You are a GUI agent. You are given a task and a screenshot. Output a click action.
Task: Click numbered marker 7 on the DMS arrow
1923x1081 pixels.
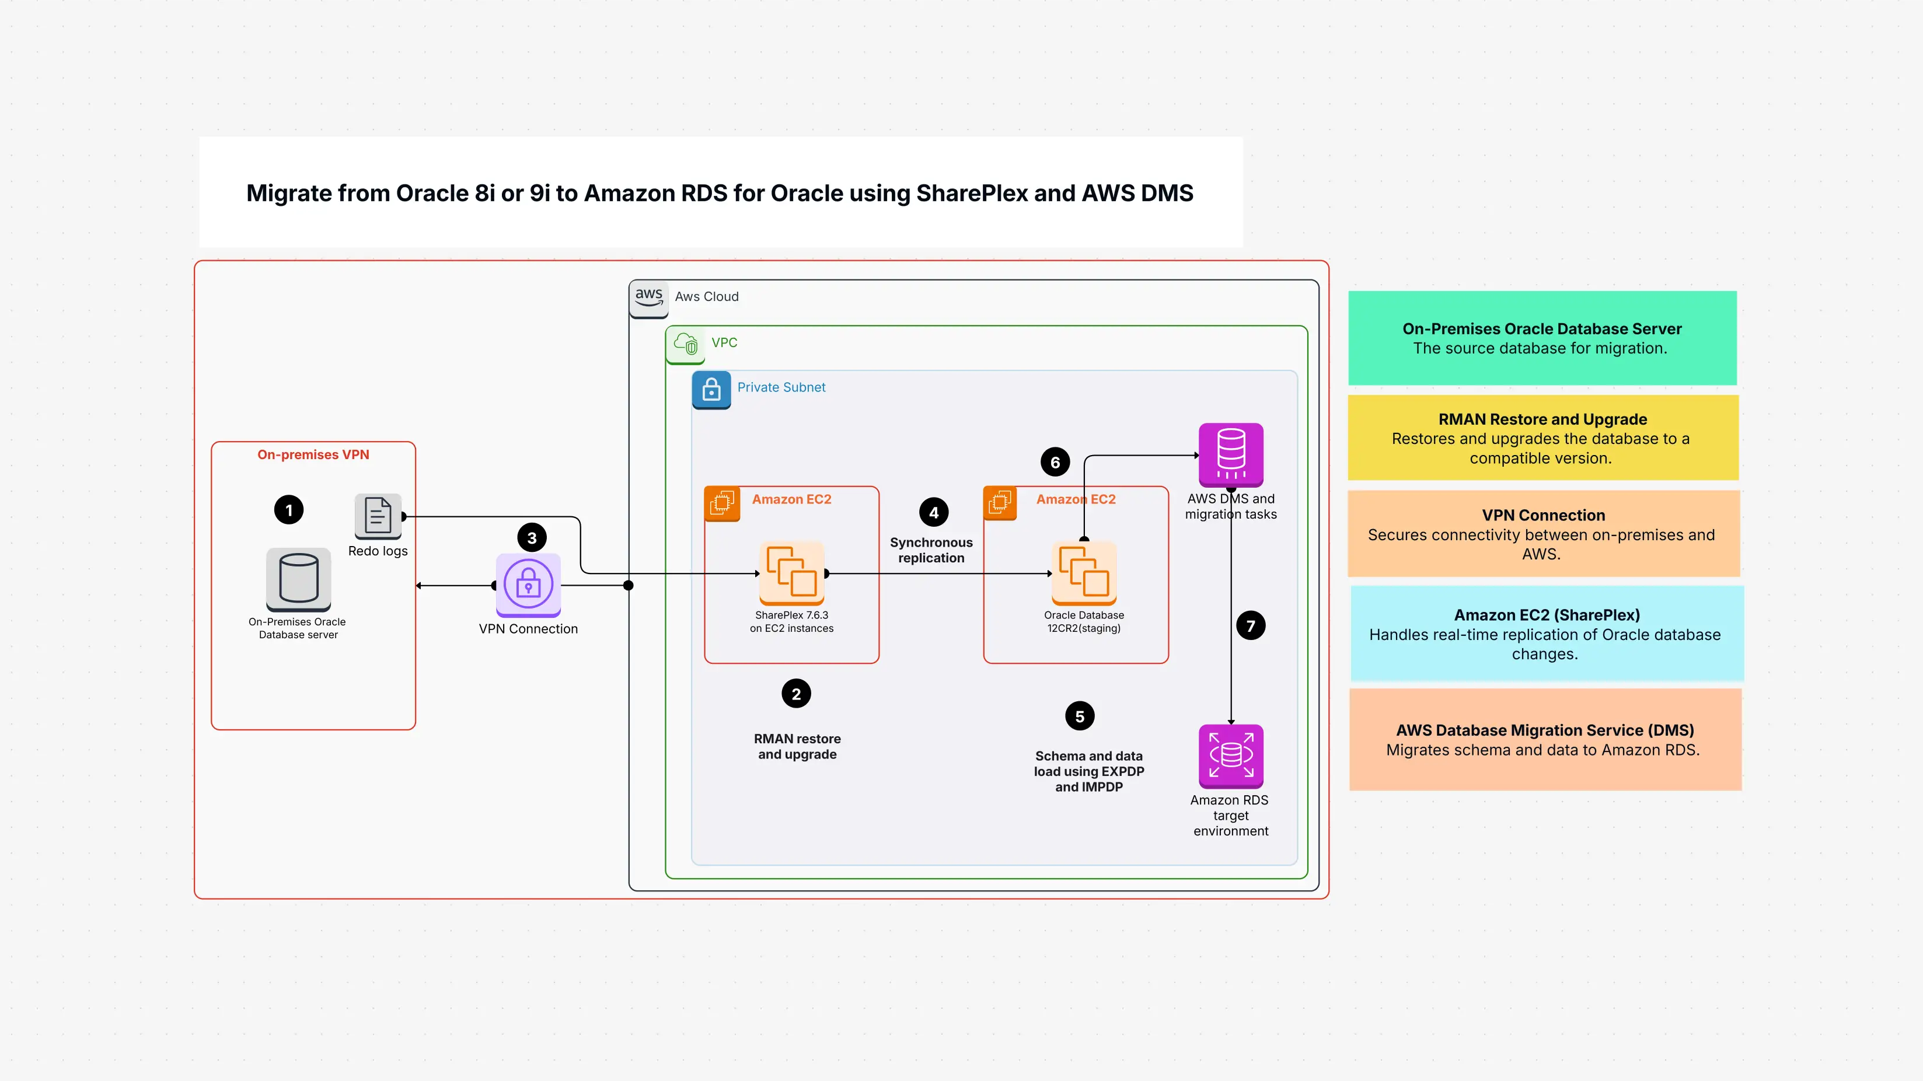[1251, 626]
